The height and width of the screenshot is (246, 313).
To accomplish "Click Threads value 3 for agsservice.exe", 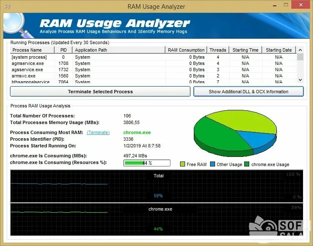I will click(218, 70).
